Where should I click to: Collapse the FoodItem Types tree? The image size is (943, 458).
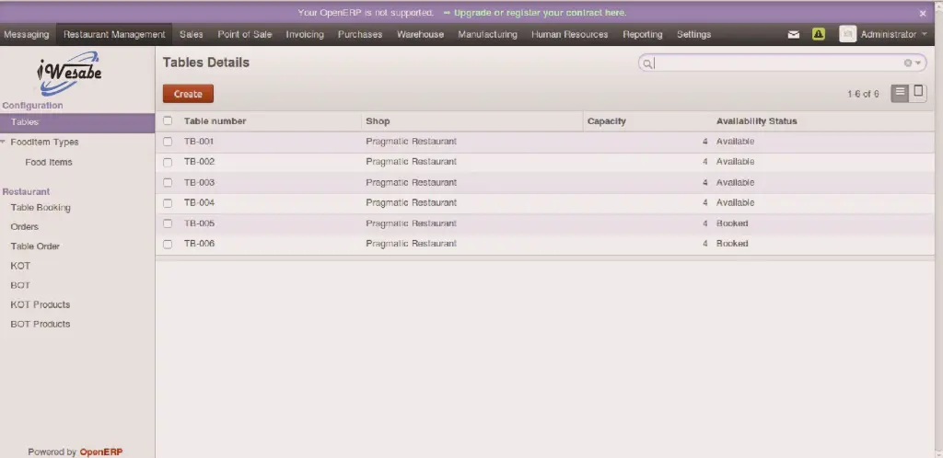click(x=5, y=143)
